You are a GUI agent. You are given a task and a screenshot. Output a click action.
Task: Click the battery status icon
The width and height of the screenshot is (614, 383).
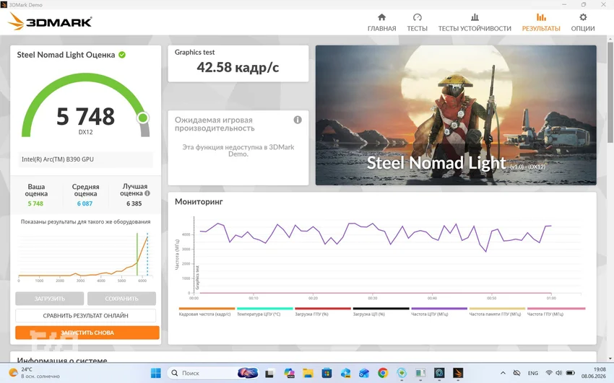(571, 373)
